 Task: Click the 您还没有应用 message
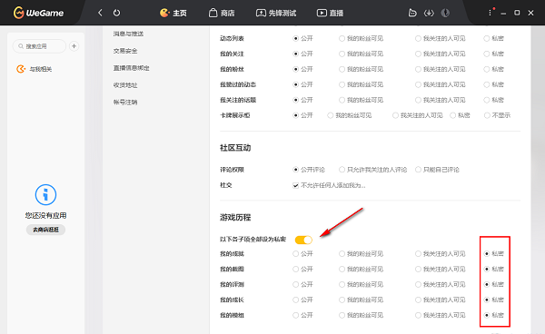point(45,216)
